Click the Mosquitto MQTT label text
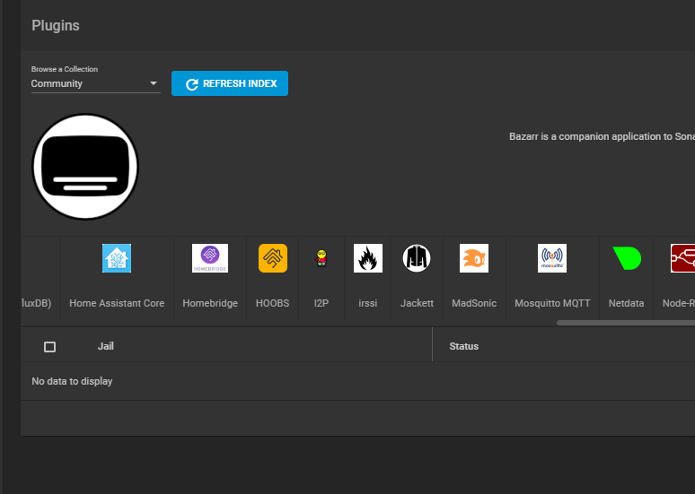Screen dimensions: 695x494 point(552,303)
